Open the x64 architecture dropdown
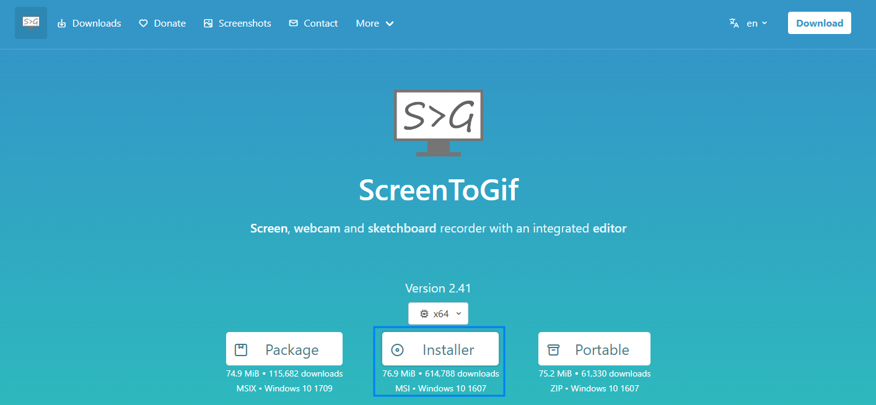 click(x=438, y=313)
